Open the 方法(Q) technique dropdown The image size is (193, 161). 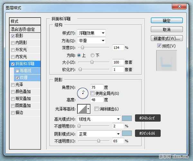[91, 41]
